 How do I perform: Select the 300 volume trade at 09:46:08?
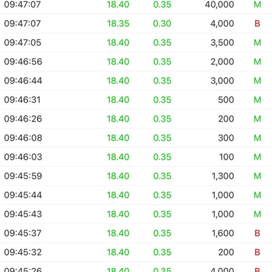coord(136,138)
